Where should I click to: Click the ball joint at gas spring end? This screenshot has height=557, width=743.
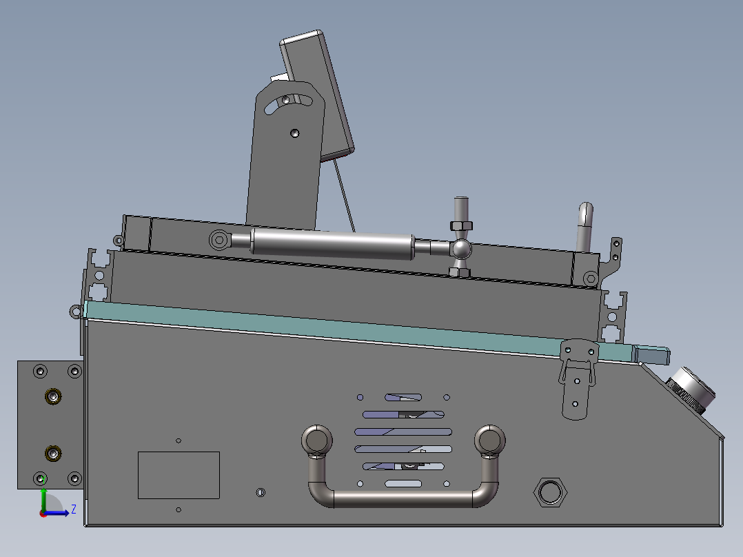[x=461, y=250]
